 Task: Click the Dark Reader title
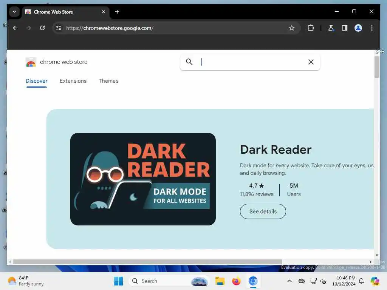click(x=276, y=150)
